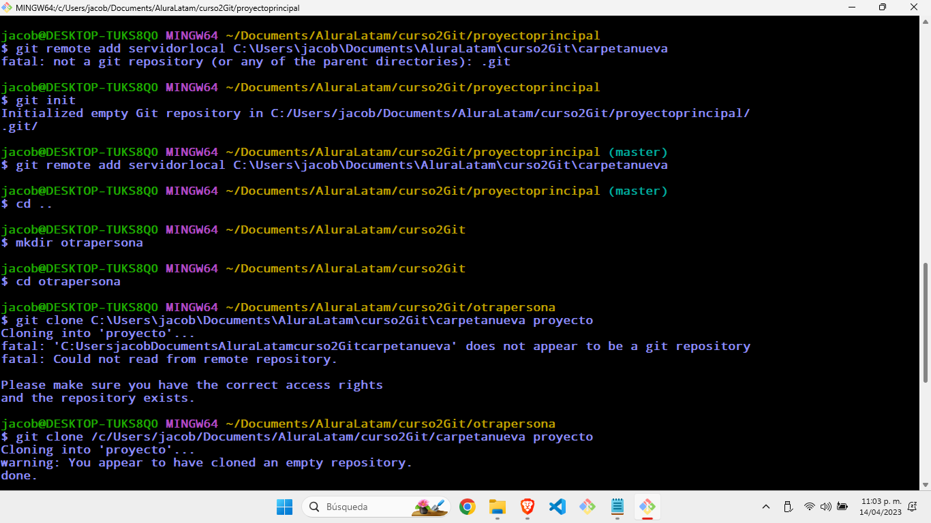The width and height of the screenshot is (931, 523).
Task: Click the '$ git init' command line
Action: coord(38,100)
